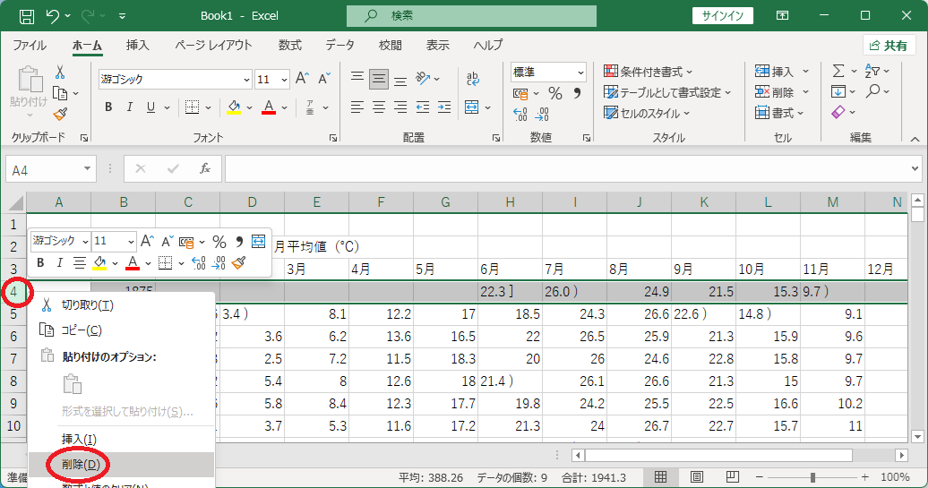
Task: Click ribbon 挿入 insert cells button
Action: coord(774,72)
